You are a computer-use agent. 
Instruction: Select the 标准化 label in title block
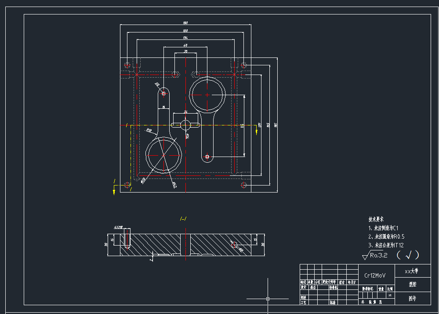pyautogui.click(x=334, y=287)
